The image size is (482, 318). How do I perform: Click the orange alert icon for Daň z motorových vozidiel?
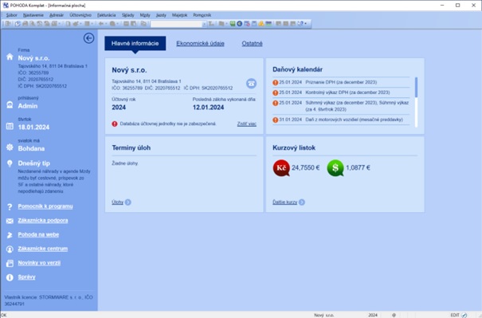point(276,120)
